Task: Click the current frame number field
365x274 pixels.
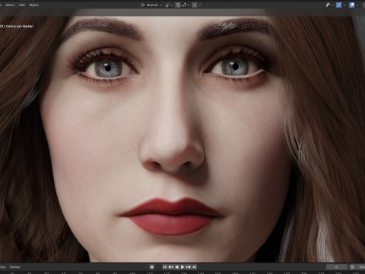Action: (337, 267)
